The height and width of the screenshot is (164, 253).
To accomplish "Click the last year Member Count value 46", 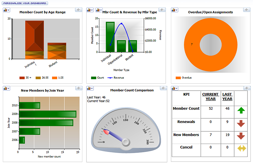I will (x=227, y=109).
